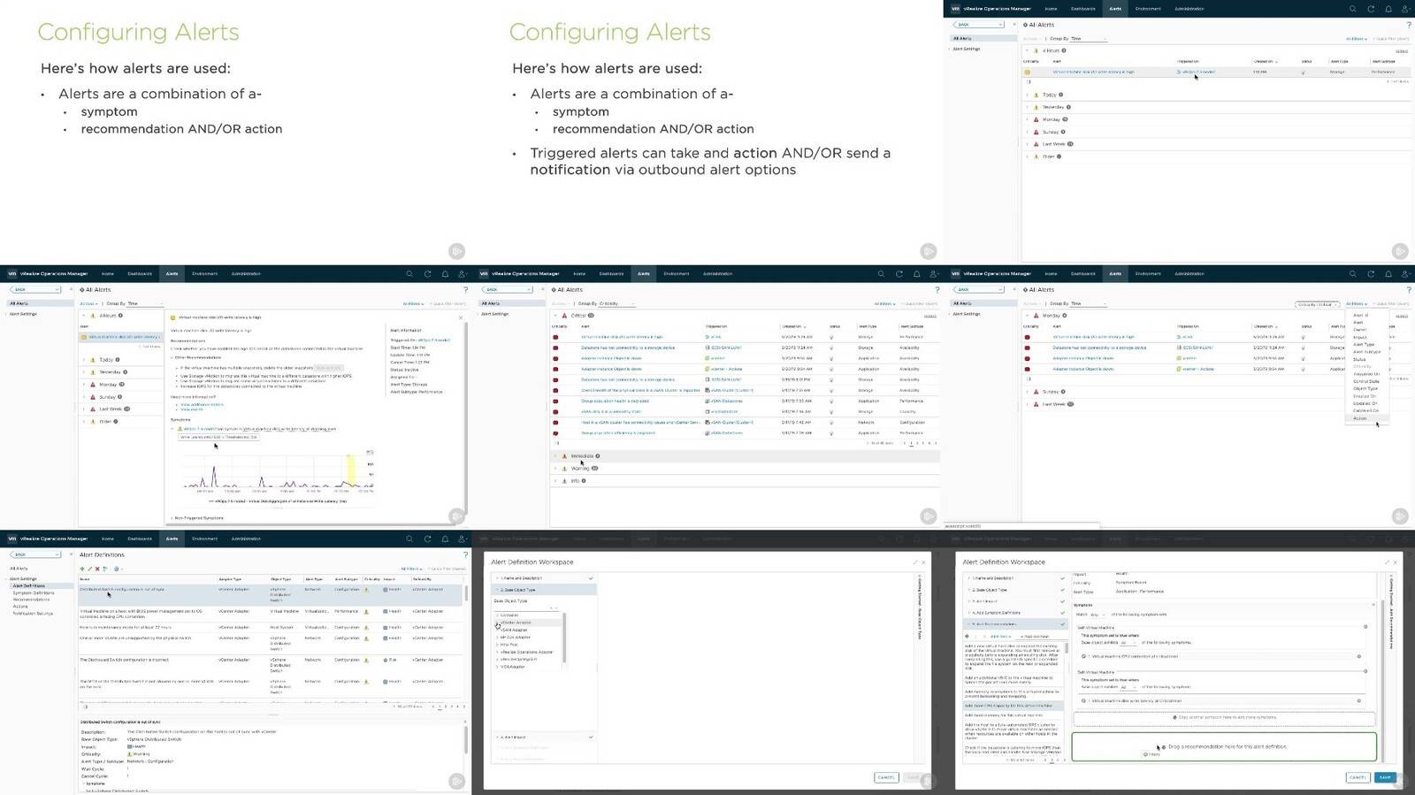Open Symptom Definitions in the Alert Settings sidebar

34,592
